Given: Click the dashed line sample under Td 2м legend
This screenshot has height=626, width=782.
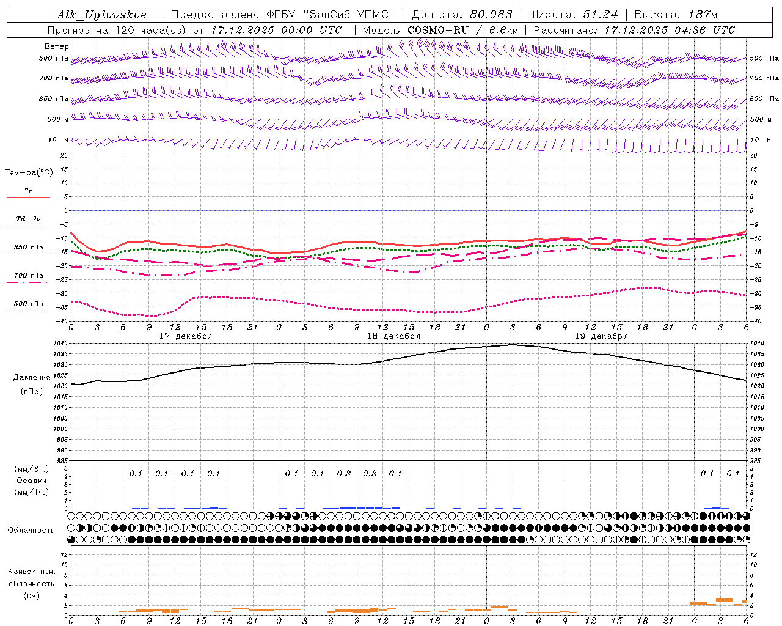Looking at the screenshot, I should (x=28, y=226).
